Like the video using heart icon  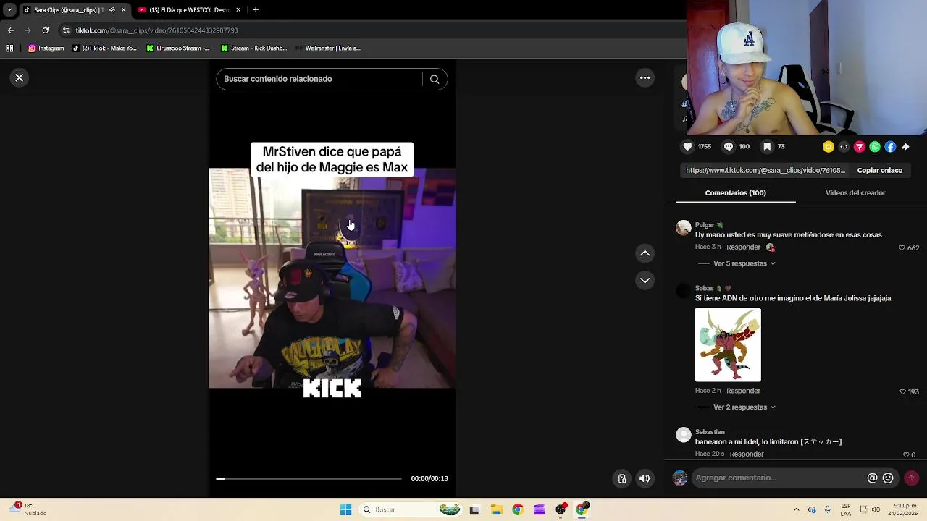point(687,146)
